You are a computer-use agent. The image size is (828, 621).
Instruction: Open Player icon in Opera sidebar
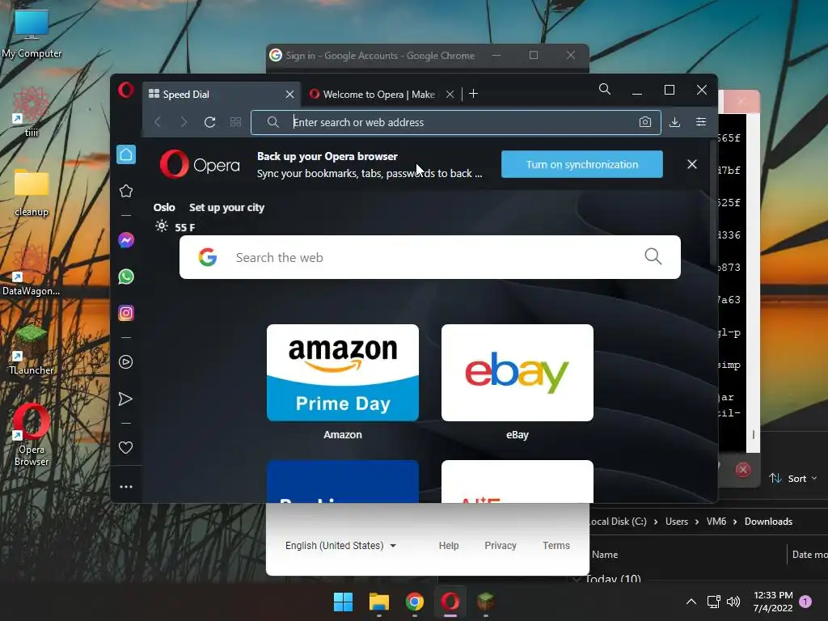pos(125,361)
